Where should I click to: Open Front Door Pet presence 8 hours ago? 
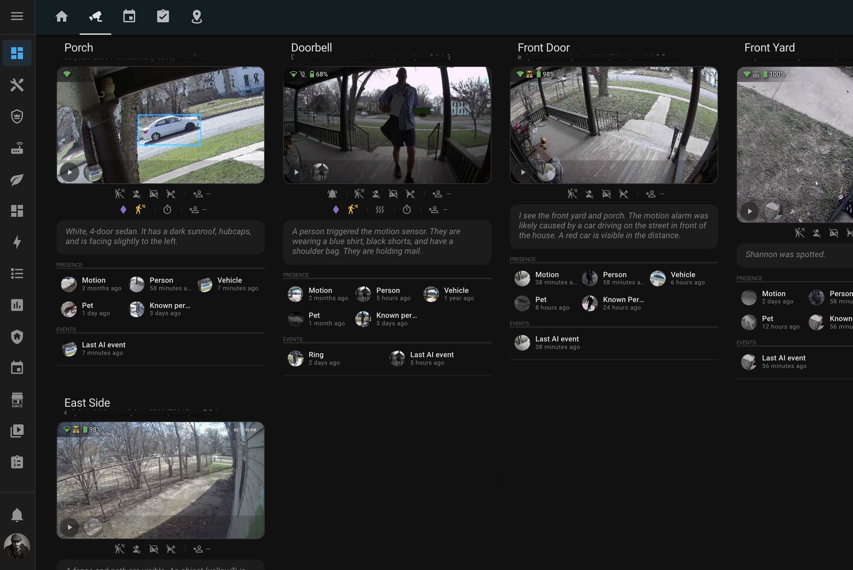(x=543, y=303)
